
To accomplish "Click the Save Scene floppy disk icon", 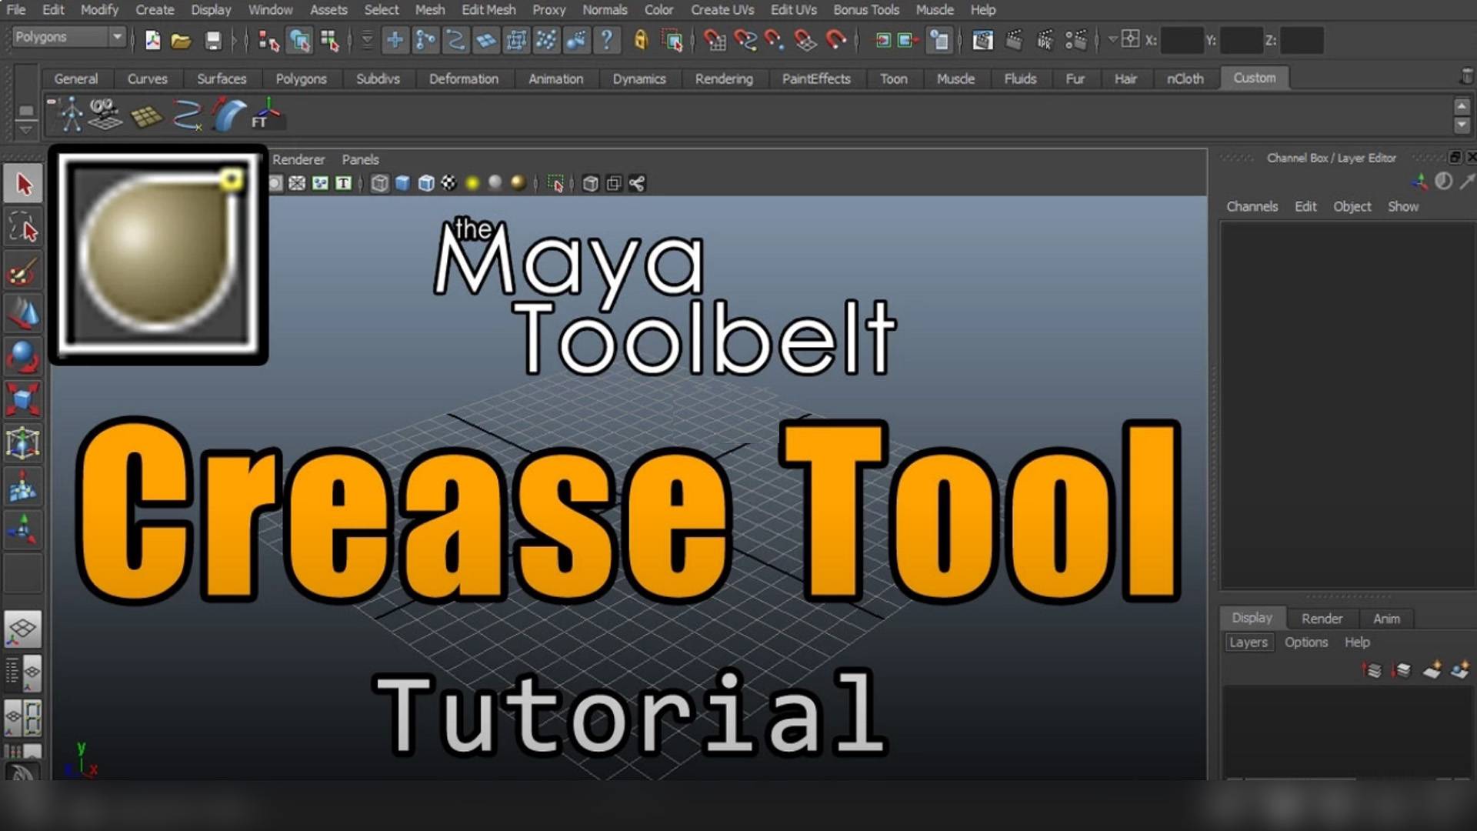I will [x=213, y=40].
